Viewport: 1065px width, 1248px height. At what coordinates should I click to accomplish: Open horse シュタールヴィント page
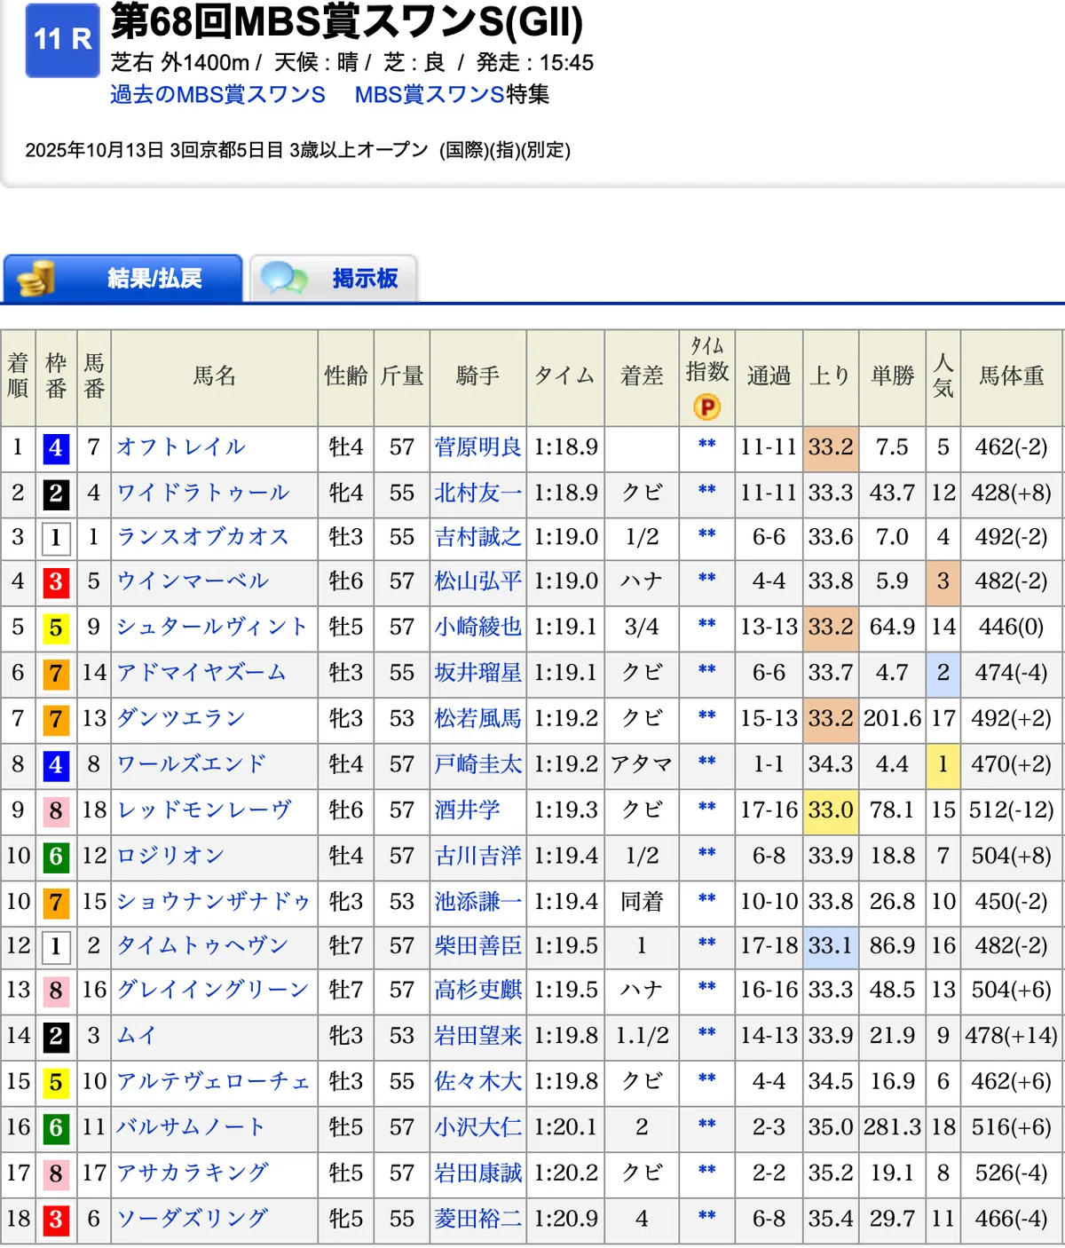(x=212, y=627)
